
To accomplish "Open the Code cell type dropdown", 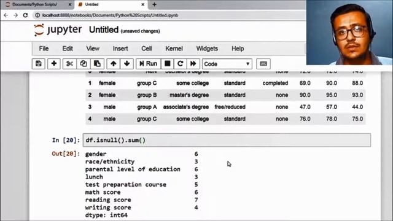I will coord(227,64).
